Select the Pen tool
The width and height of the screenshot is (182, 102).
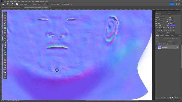pos(5,53)
